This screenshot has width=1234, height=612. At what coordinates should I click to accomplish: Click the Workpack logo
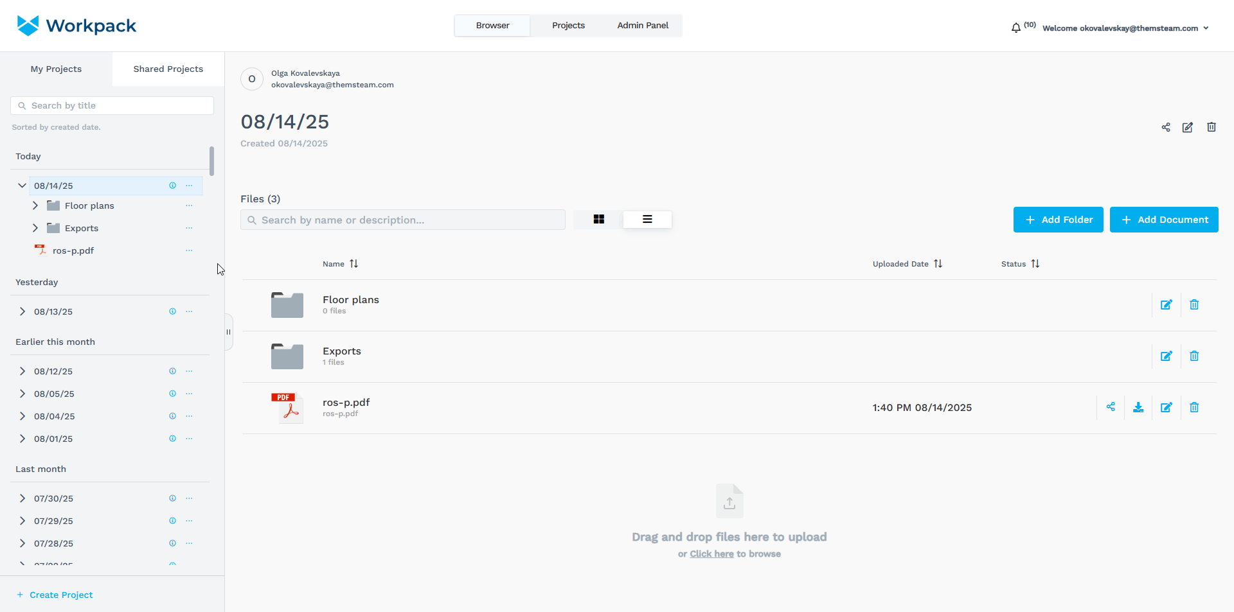pos(76,26)
